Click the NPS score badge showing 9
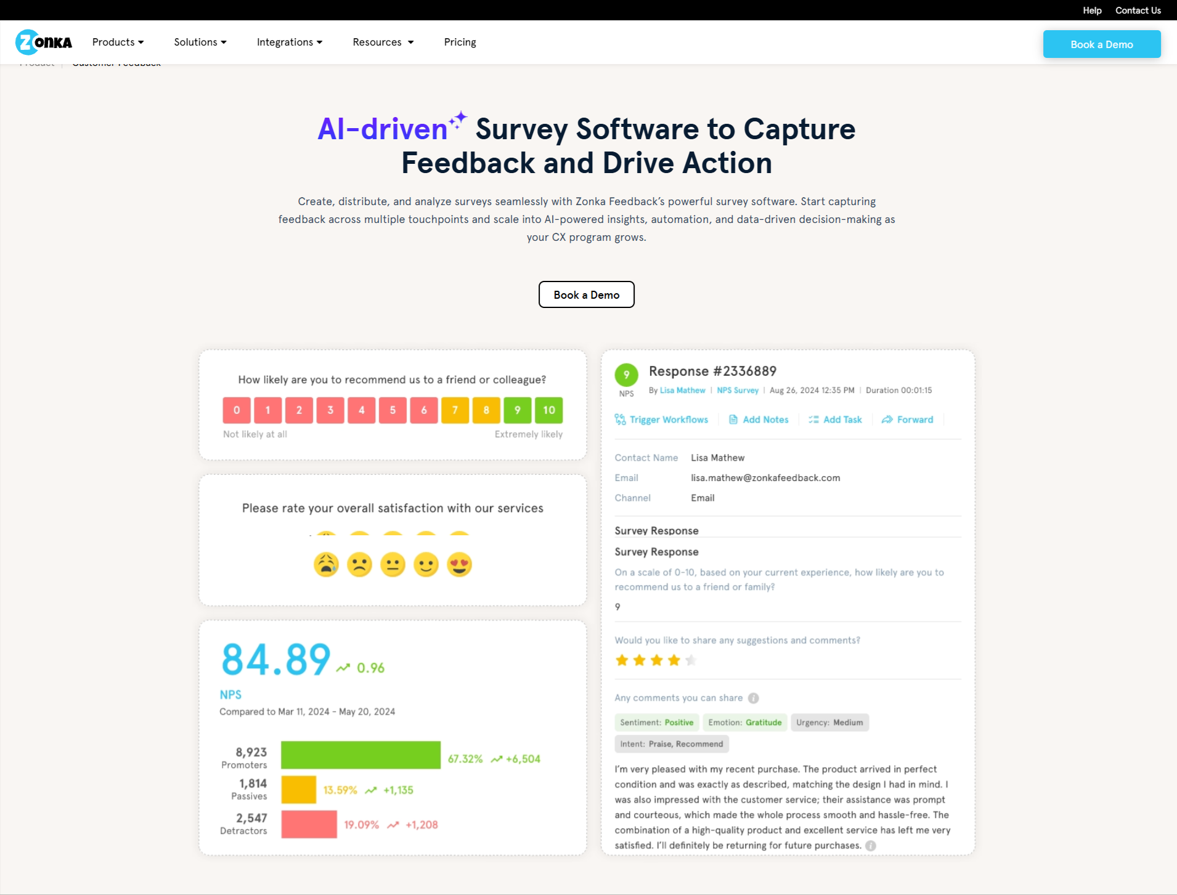Viewport: 1177px width, 895px height. point(627,373)
